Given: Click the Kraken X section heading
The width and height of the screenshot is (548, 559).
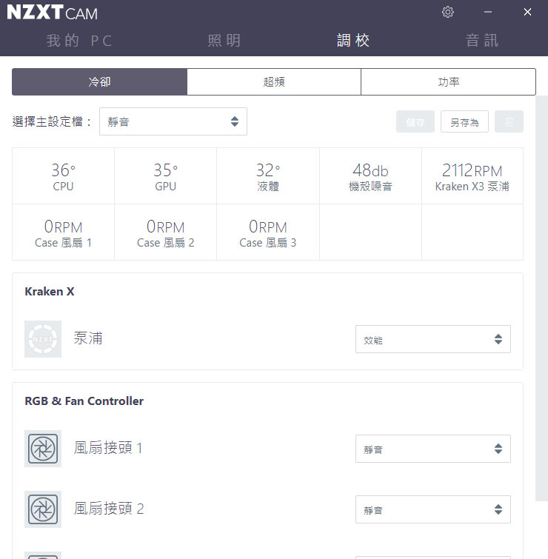Looking at the screenshot, I should point(50,292).
